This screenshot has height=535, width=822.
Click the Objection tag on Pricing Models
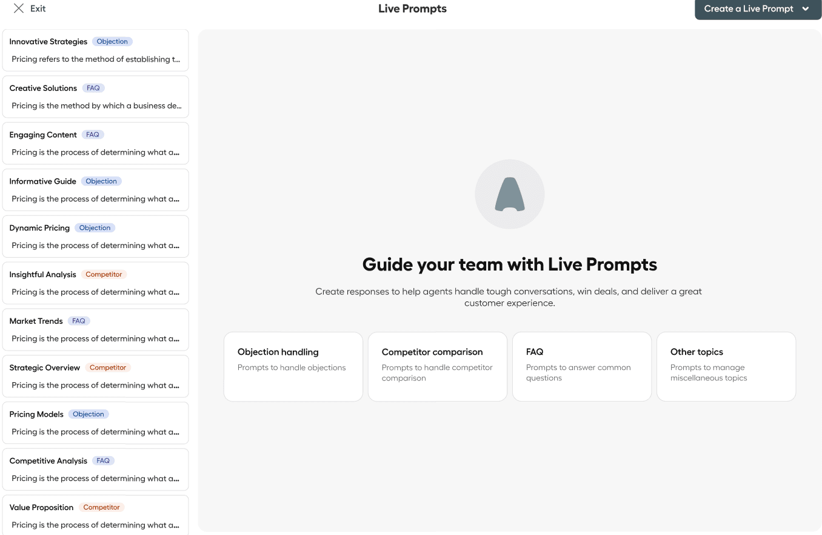coord(89,414)
